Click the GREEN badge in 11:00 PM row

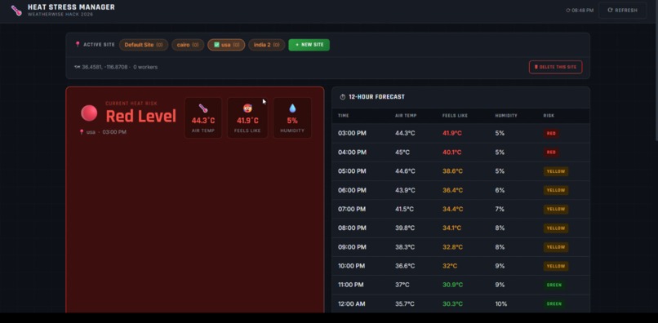click(554, 285)
